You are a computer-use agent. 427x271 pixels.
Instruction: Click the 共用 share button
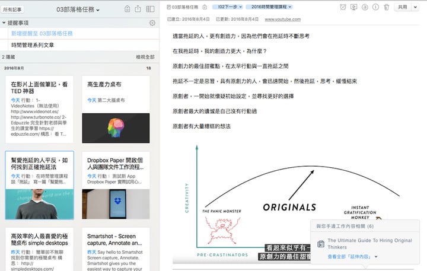pyautogui.click(x=403, y=7)
